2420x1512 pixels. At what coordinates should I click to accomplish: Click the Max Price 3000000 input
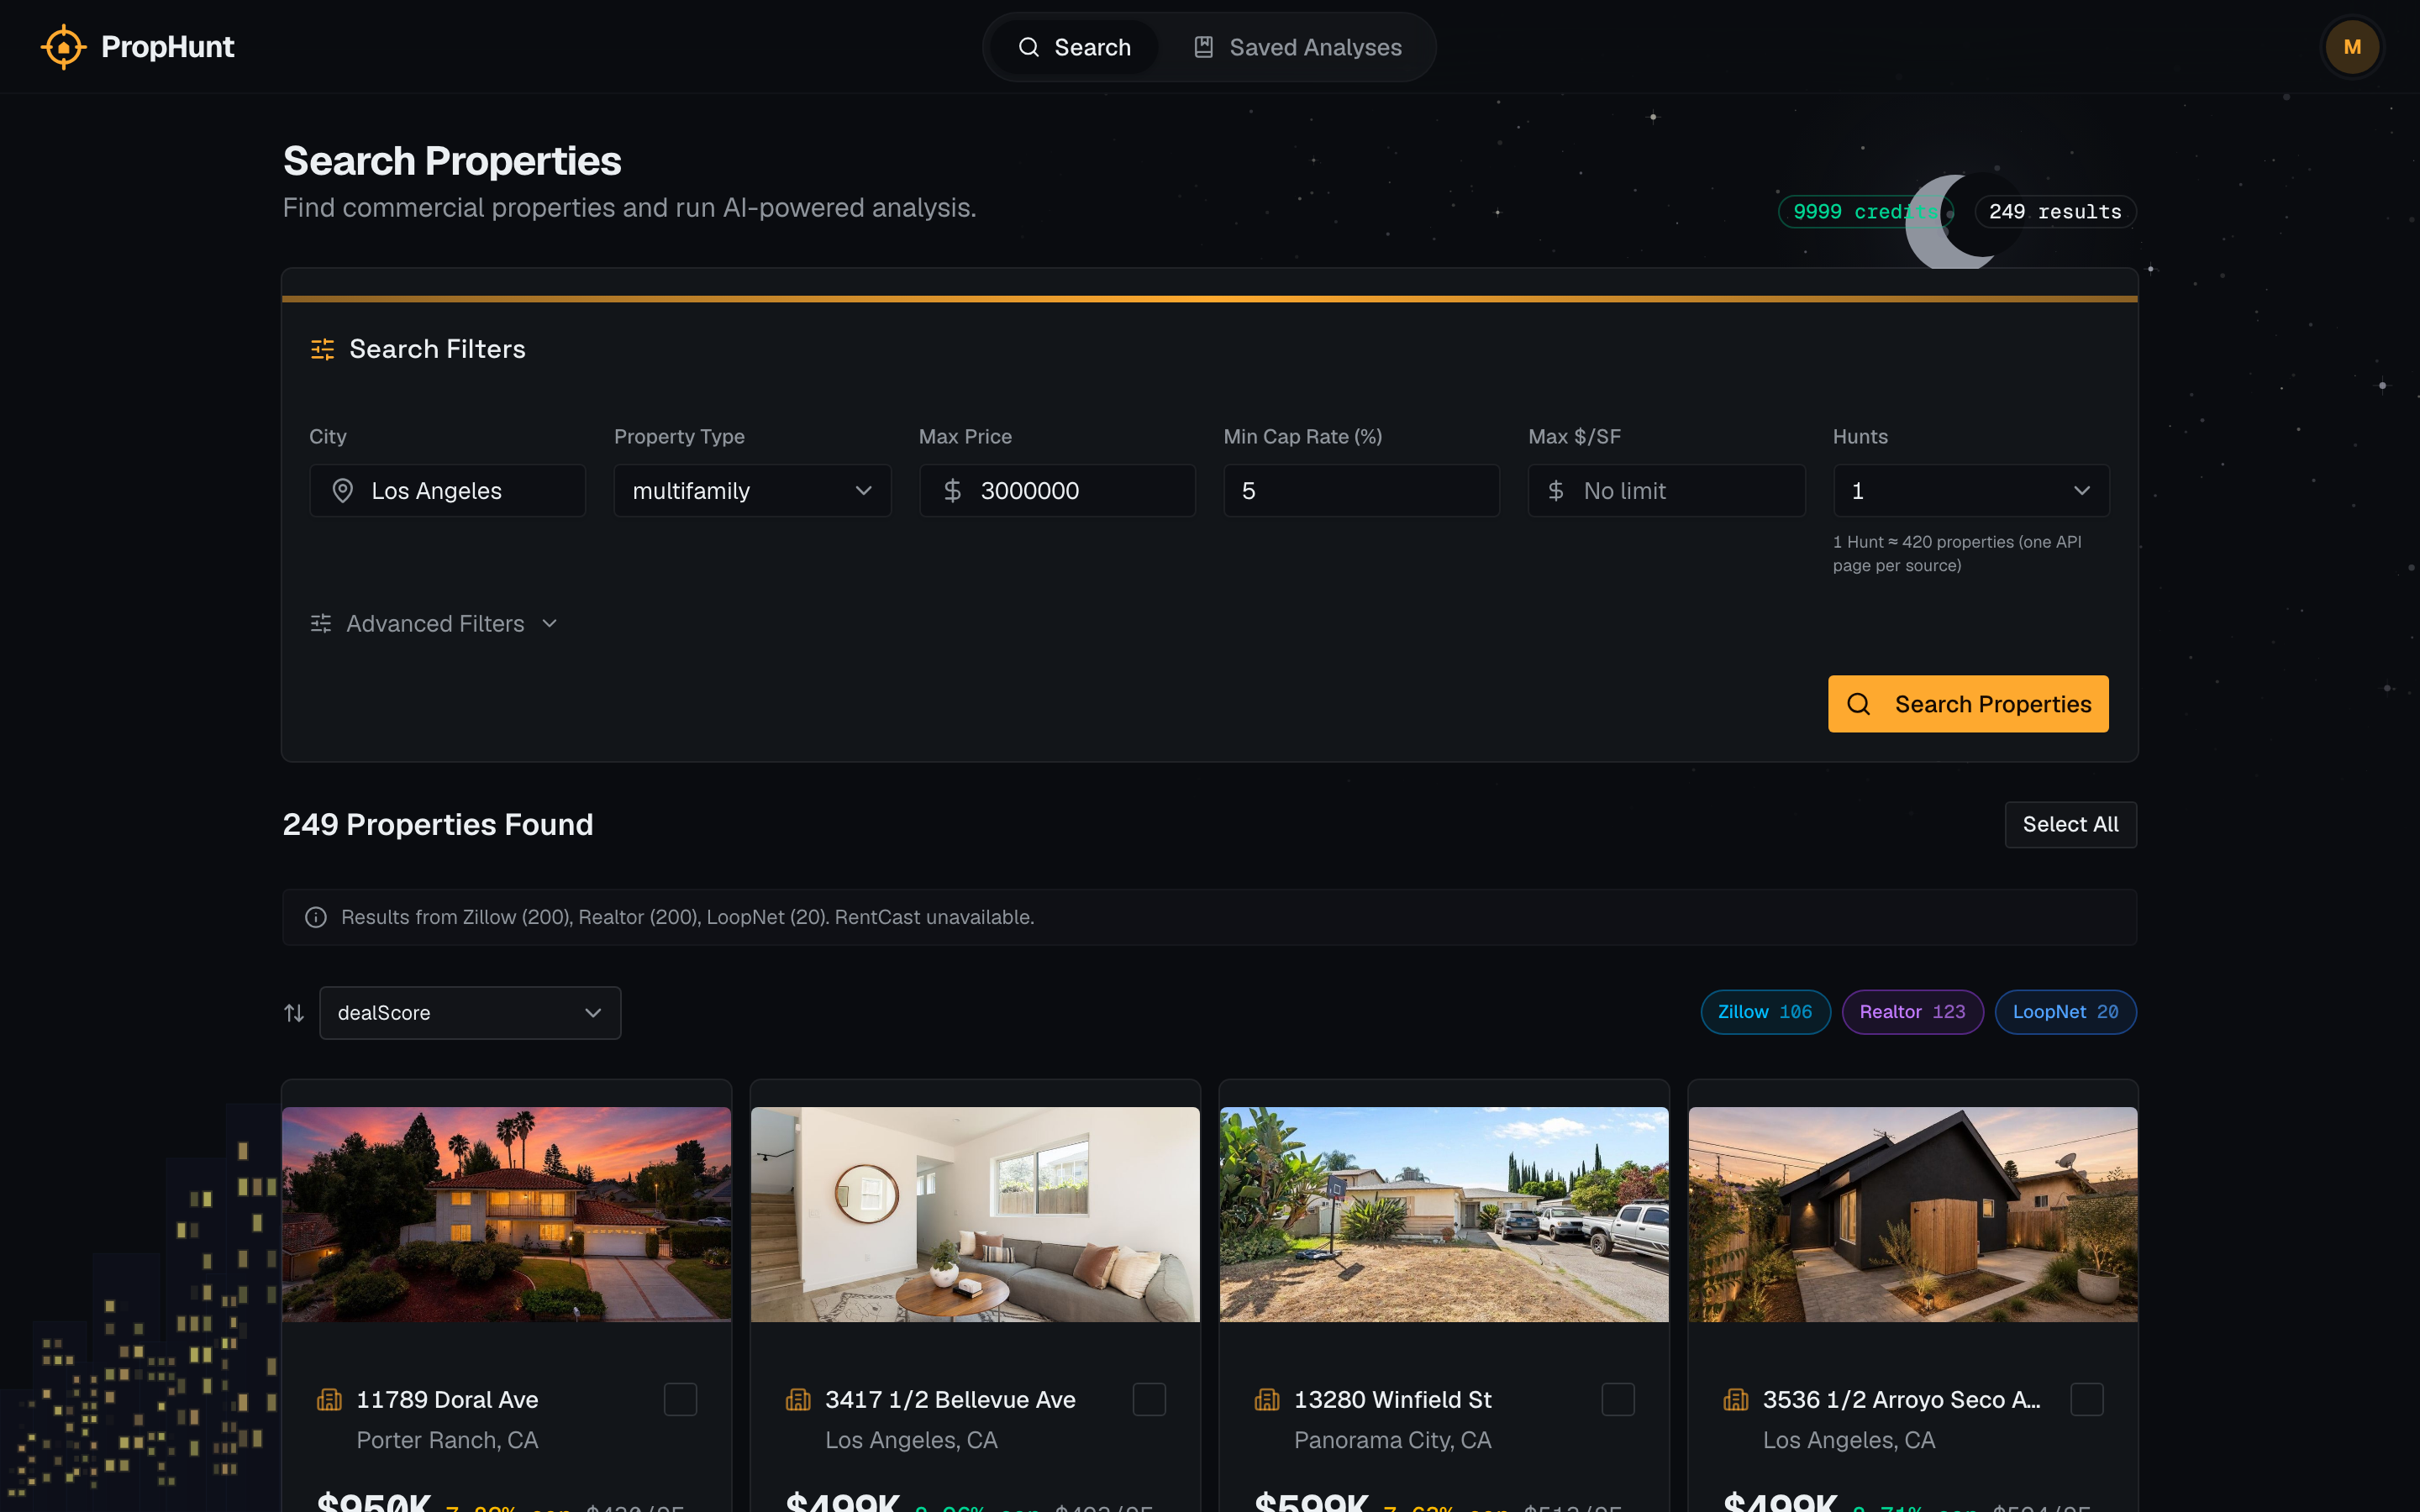[x=1057, y=490]
